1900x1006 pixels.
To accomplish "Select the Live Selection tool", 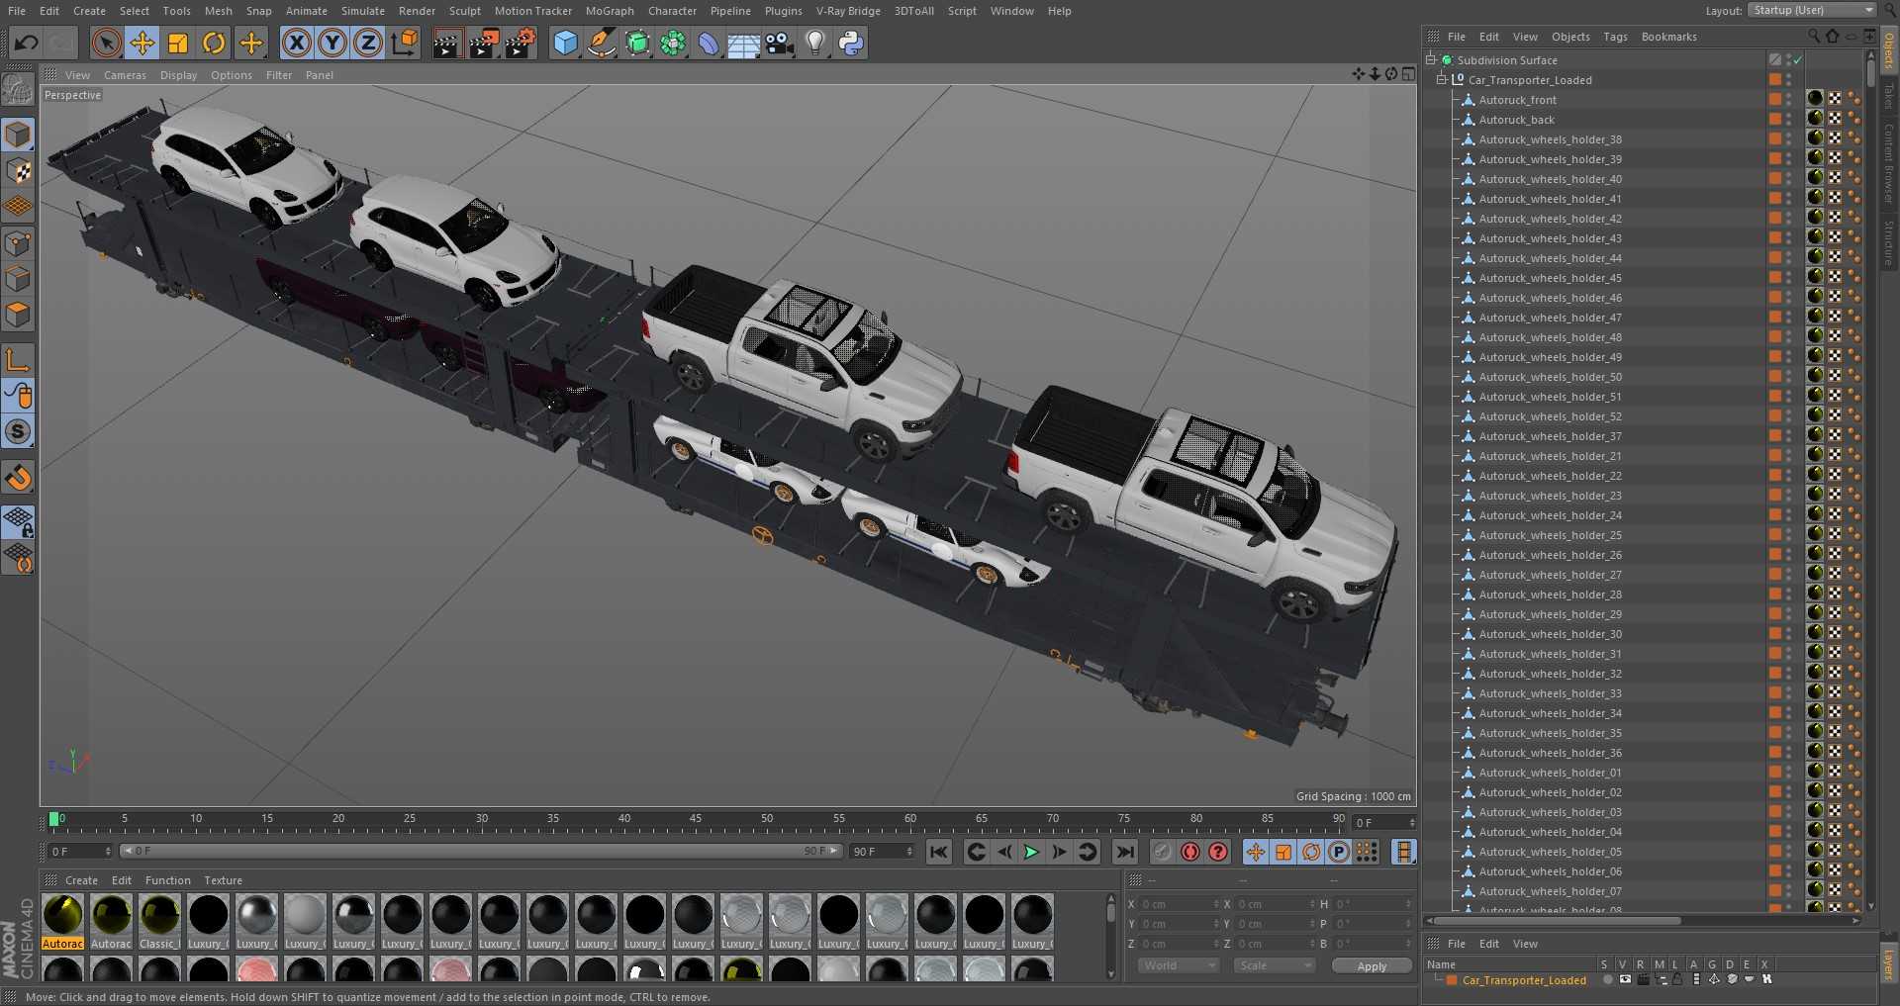I will click(107, 43).
